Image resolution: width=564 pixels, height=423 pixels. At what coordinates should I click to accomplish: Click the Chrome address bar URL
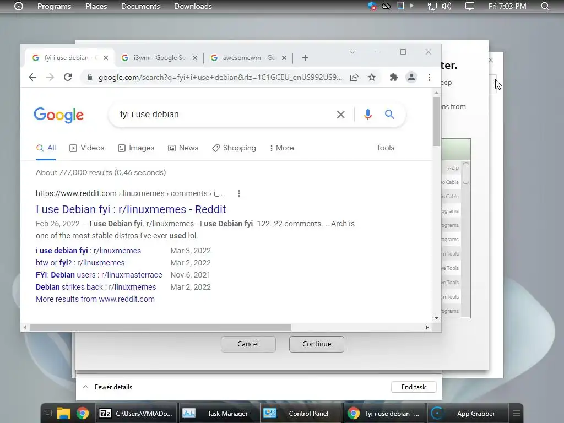click(220, 77)
